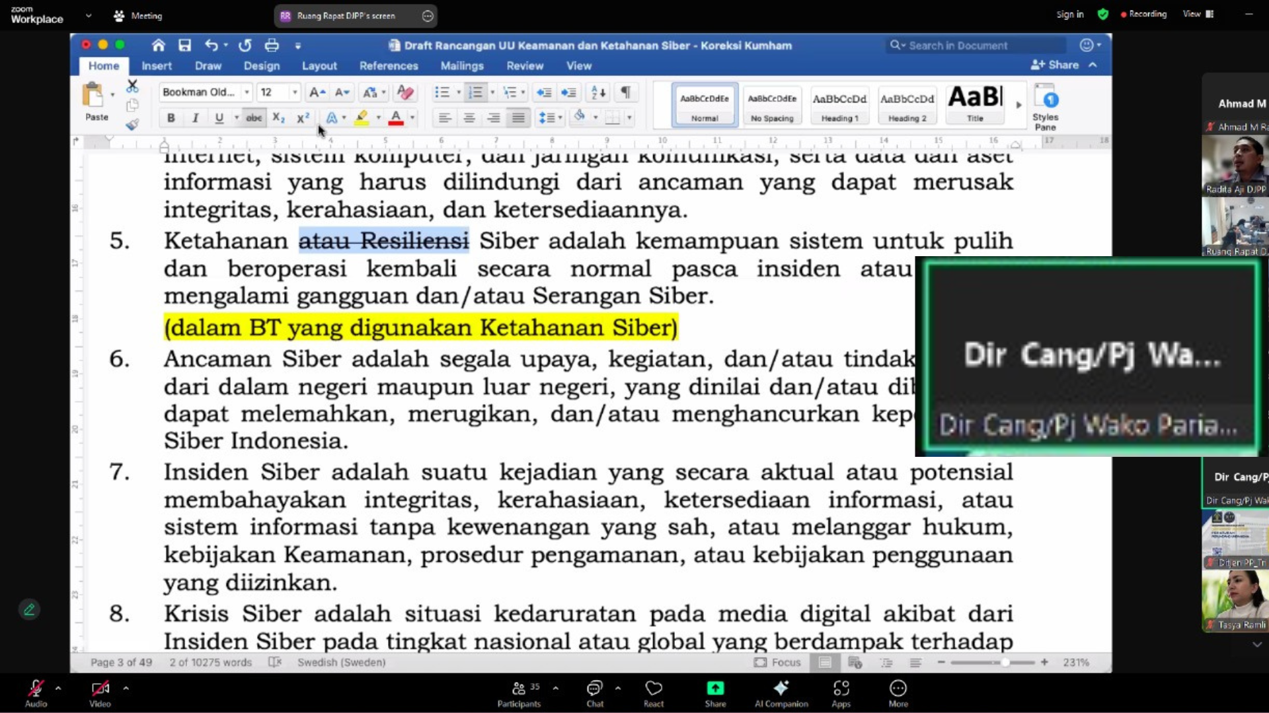Increase indent in paragraph group
This screenshot has width=1269, height=713.
[x=568, y=92]
